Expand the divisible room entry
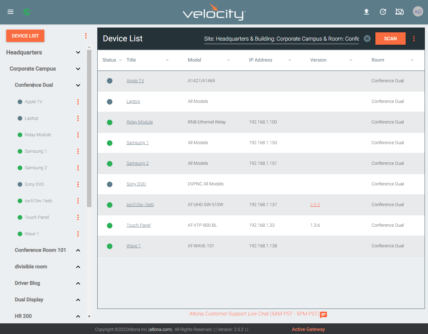The image size is (428, 334). pyautogui.click(x=78, y=267)
